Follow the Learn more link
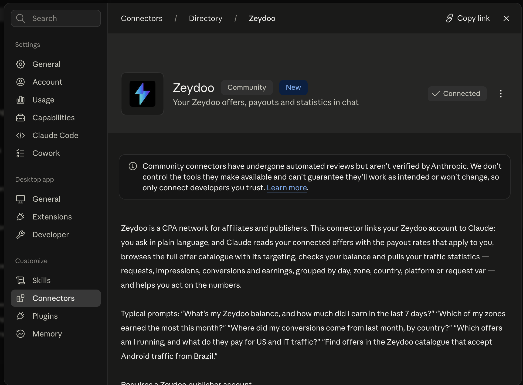The image size is (523, 385). [287, 188]
